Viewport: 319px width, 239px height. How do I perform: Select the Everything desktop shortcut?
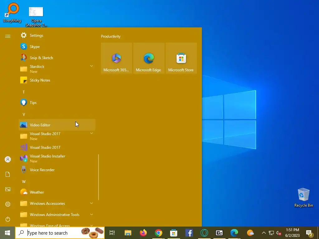coord(12,12)
